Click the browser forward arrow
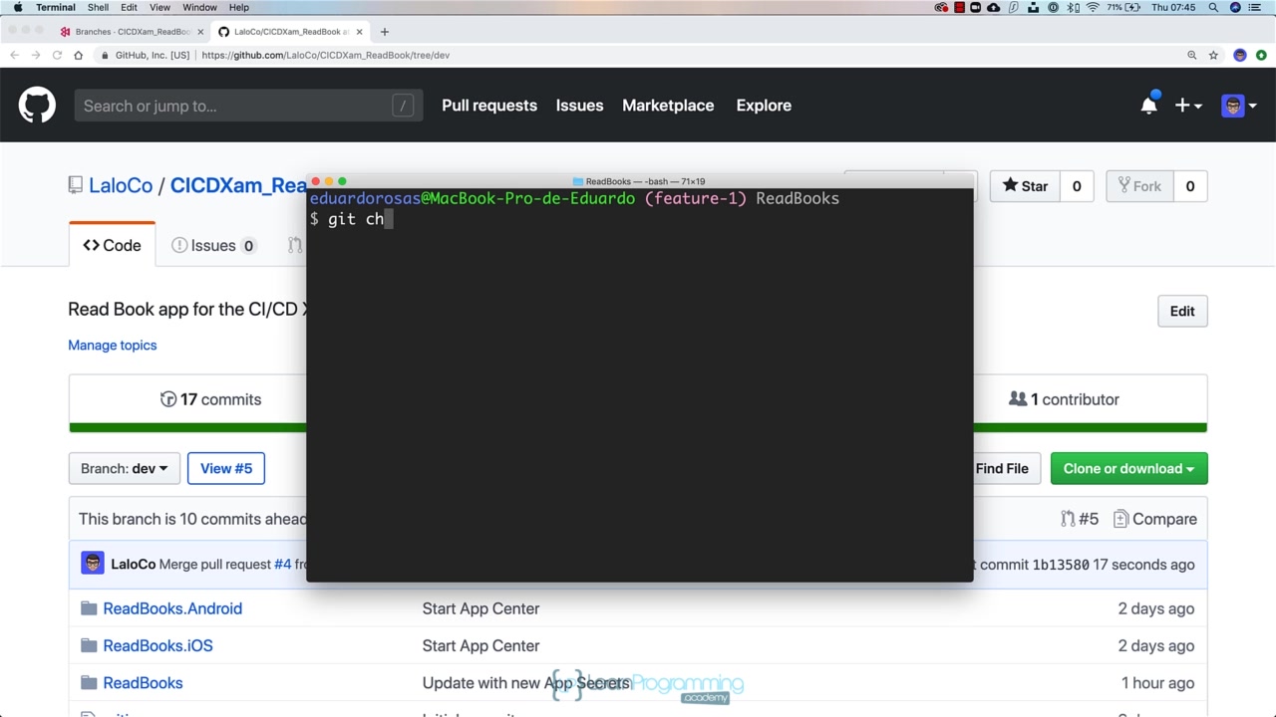This screenshot has width=1276, height=717. [36, 55]
